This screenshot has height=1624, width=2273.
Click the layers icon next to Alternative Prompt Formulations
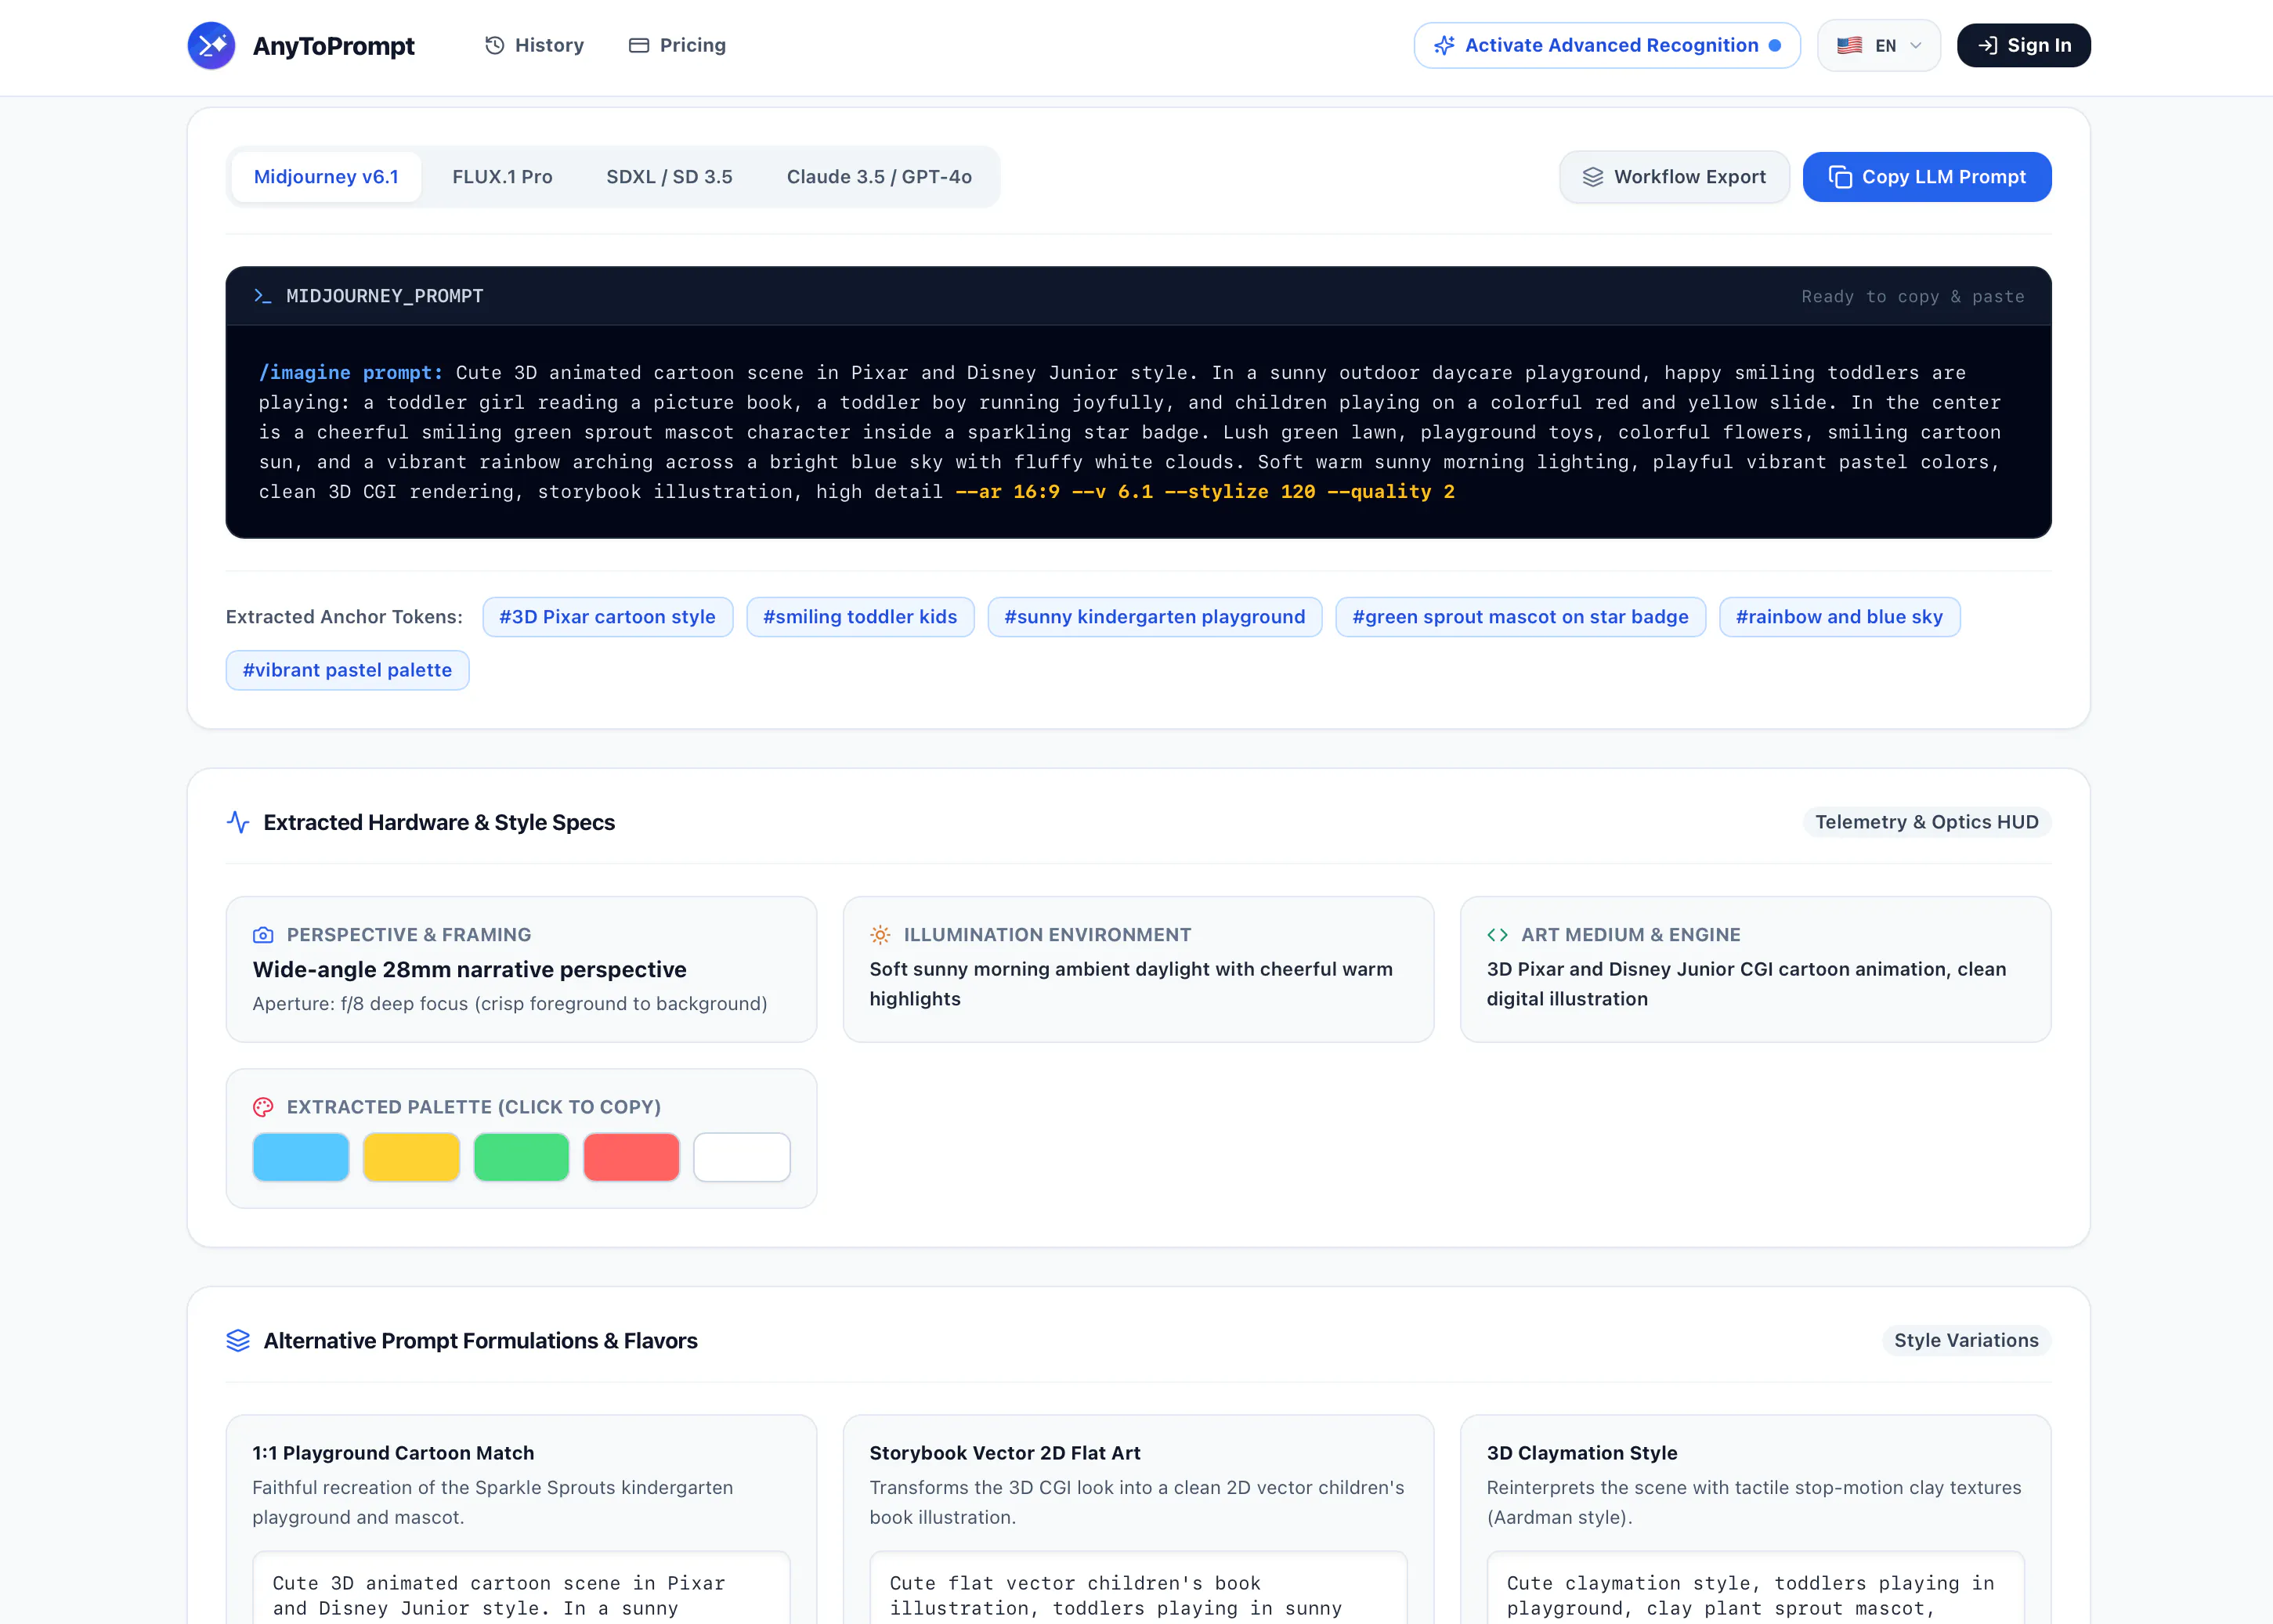coord(238,1341)
